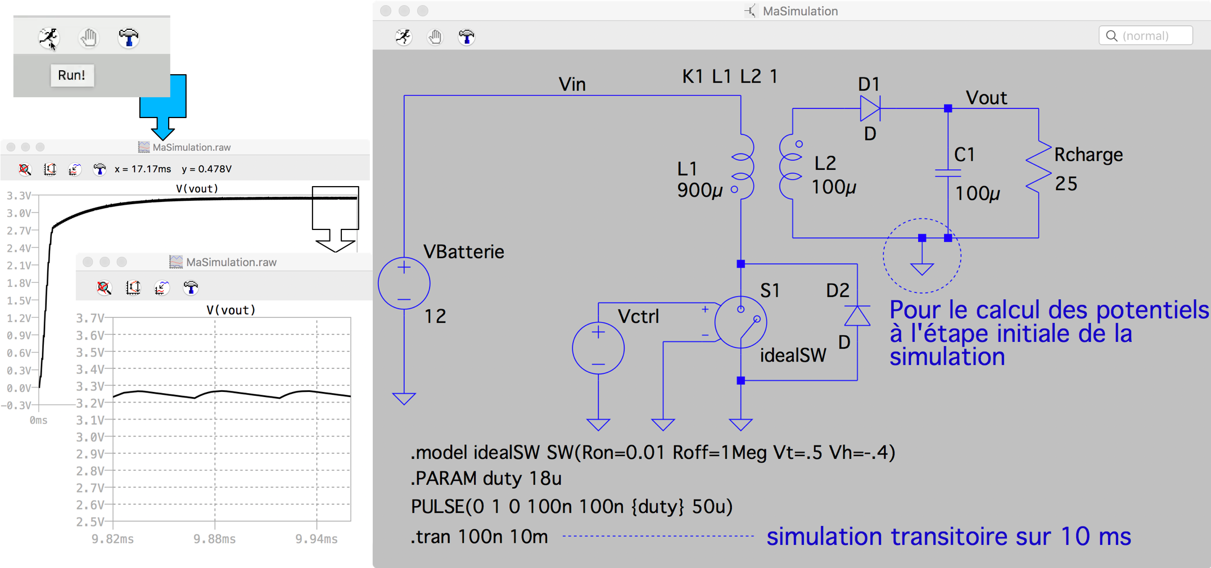Image resolution: width=1211 pixels, height=568 pixels.
Task: Click the idealSW model label of S1
Action: [793, 355]
